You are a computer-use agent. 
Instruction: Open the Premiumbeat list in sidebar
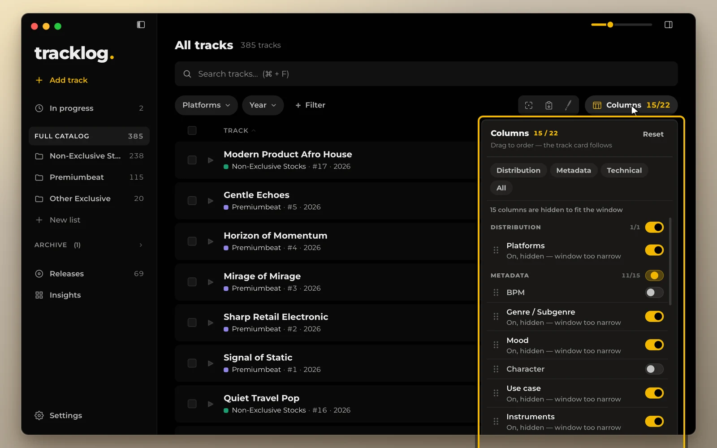[89, 177]
